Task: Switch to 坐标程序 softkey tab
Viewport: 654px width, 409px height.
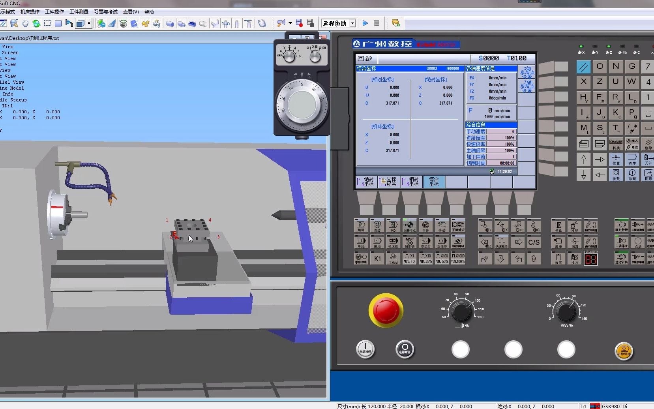Action: (389, 182)
